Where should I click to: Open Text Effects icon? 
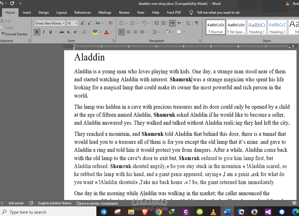tap(84, 32)
